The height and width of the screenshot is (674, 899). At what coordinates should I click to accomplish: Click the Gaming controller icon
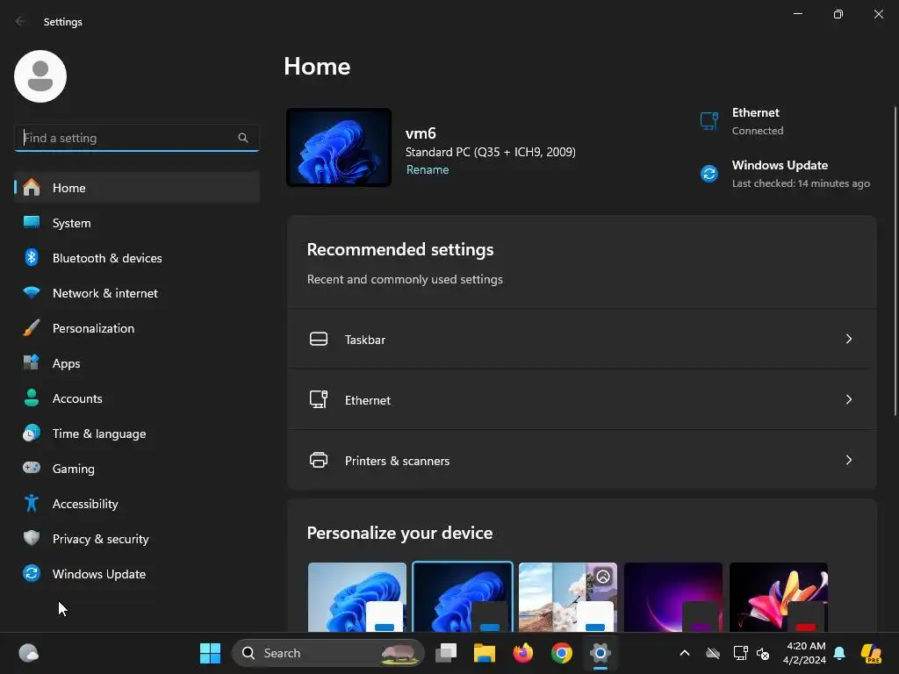[x=32, y=468]
